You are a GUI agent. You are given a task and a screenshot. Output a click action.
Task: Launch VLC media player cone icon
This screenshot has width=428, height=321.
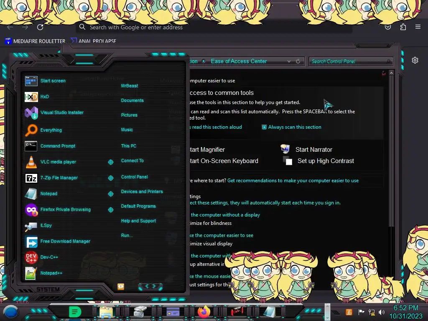click(31, 162)
